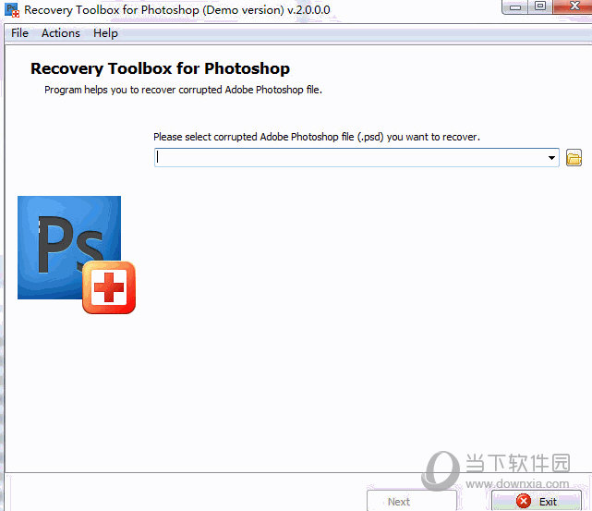Click the browse folder icon
Viewport: 592px width, 511px height.
coord(574,157)
